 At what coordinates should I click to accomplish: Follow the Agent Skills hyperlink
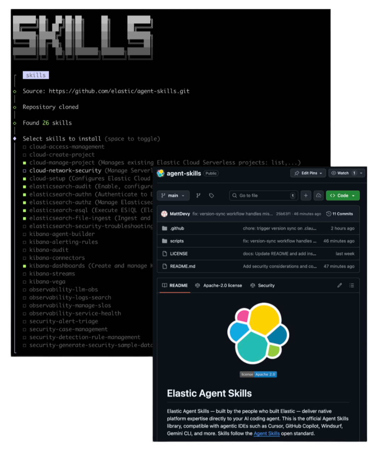coord(266,433)
